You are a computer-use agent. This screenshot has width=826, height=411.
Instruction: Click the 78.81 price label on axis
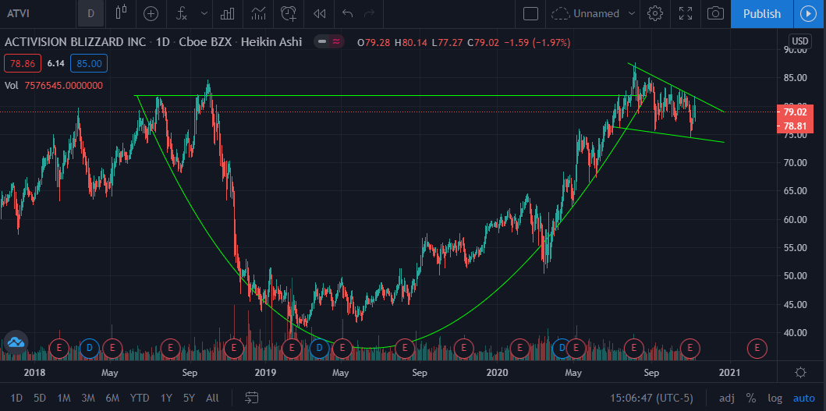click(x=795, y=126)
